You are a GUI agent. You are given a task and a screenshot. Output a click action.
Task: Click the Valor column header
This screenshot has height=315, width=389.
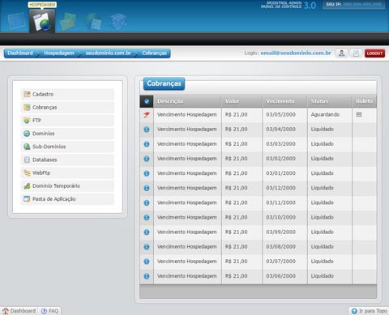tap(242, 101)
